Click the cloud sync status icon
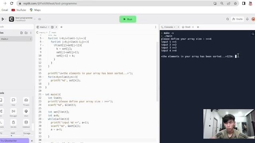 39,19
